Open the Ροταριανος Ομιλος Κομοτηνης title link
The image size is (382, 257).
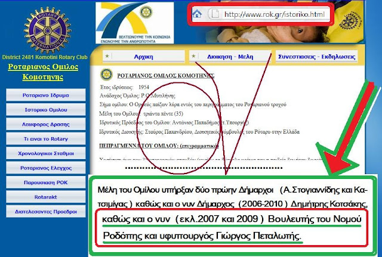tap(43, 72)
